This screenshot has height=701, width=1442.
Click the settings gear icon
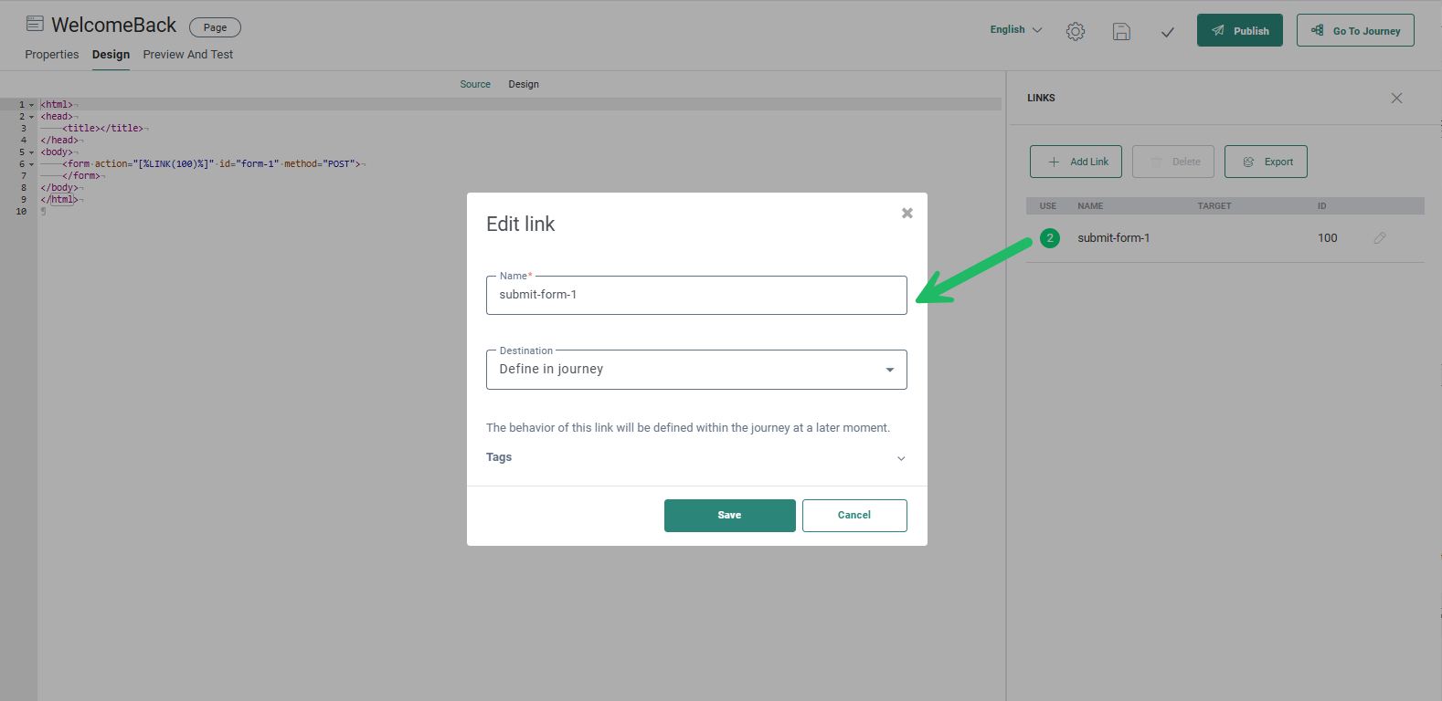pyautogui.click(x=1076, y=31)
